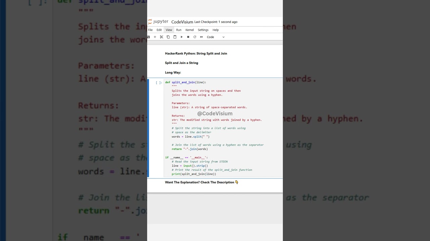Image resolution: width=430 pixels, height=241 pixels.
Task: Click the if __name__ == '__main__' line
Action: click(x=186, y=157)
